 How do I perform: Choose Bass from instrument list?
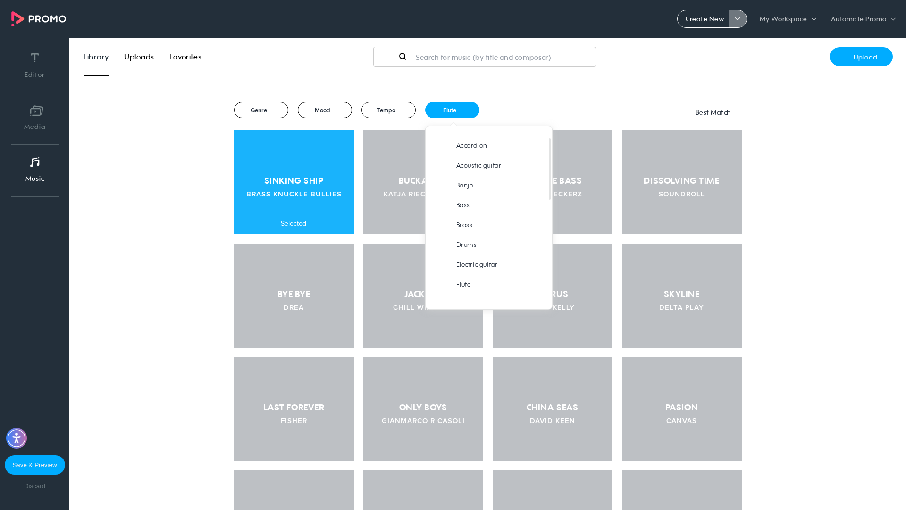463,205
